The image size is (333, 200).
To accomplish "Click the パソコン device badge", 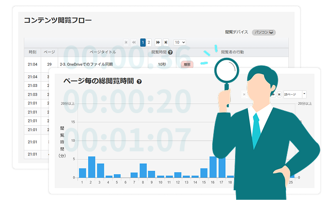I will point(264,33).
